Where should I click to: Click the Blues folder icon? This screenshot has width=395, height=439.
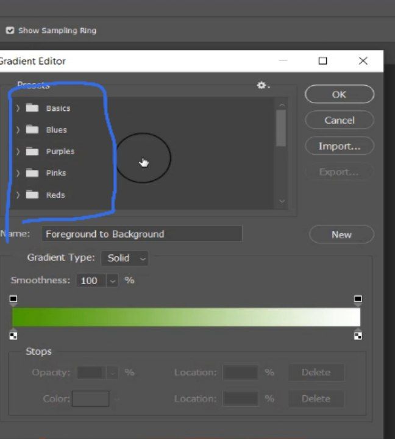pos(32,130)
